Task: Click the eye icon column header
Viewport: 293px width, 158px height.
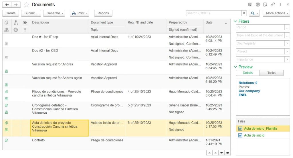Action: click(25, 23)
